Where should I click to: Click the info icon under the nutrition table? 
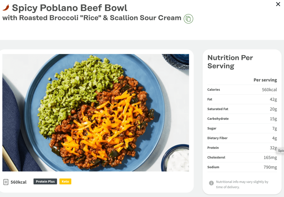tap(211, 183)
